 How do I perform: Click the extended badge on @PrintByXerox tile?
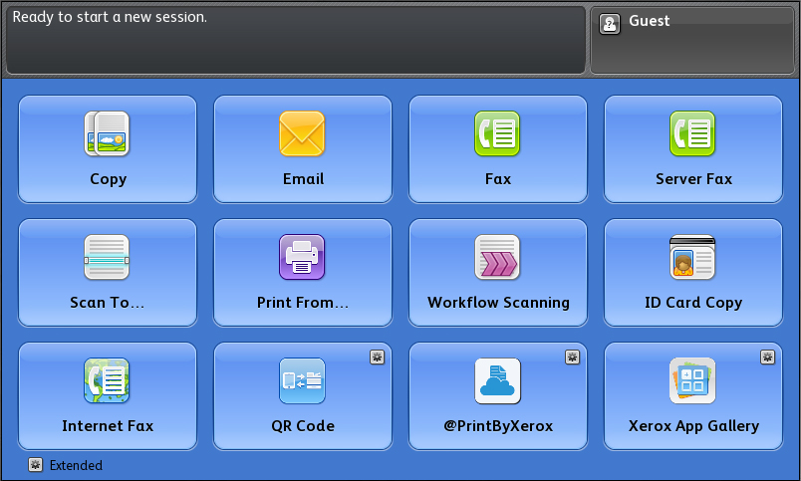coord(572,357)
